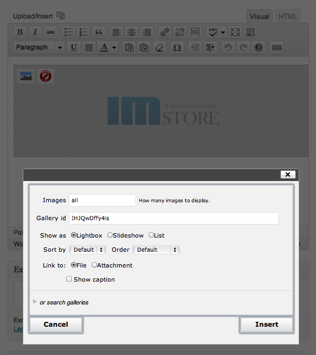Image resolution: width=316 pixels, height=355 pixels.
Task: Toggle spellchecker ABC check icon
Action: 213,32
